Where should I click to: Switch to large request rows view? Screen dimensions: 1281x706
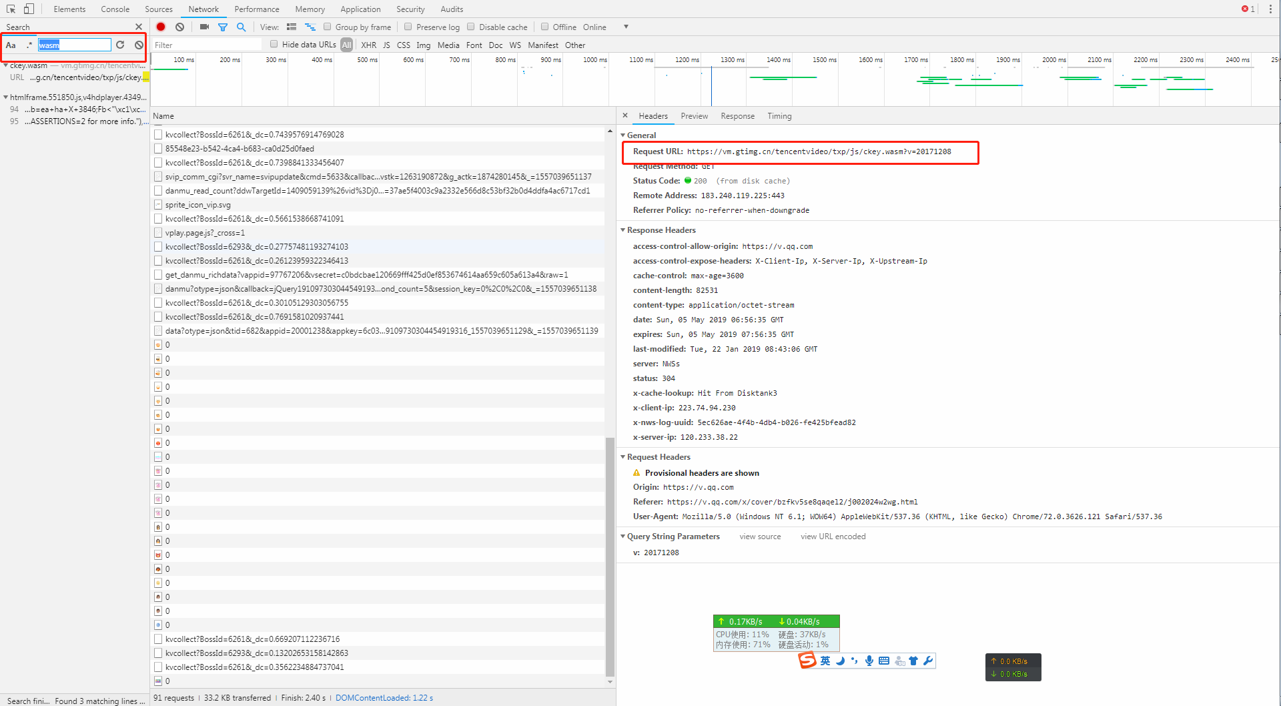tap(292, 27)
